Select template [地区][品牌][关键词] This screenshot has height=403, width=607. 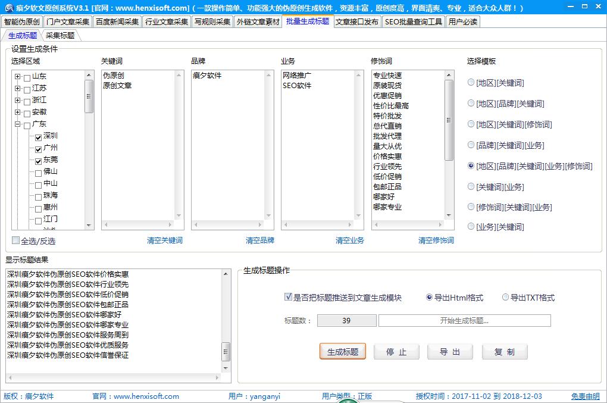click(x=471, y=103)
